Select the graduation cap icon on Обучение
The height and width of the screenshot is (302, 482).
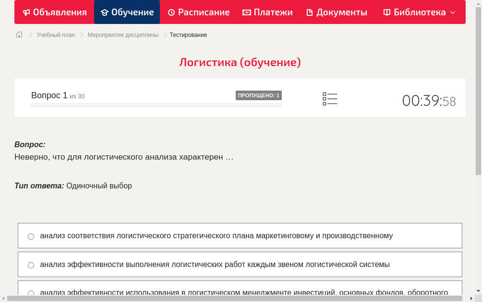(105, 12)
